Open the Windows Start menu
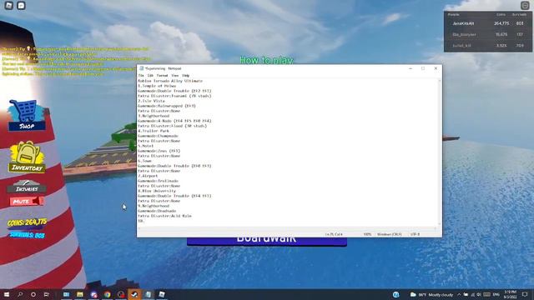The width and height of the screenshot is (534, 300). (x=6, y=294)
